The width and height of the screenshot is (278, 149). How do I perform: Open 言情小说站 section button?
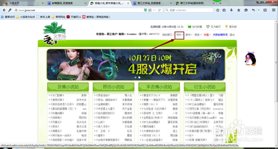(x=68, y=87)
